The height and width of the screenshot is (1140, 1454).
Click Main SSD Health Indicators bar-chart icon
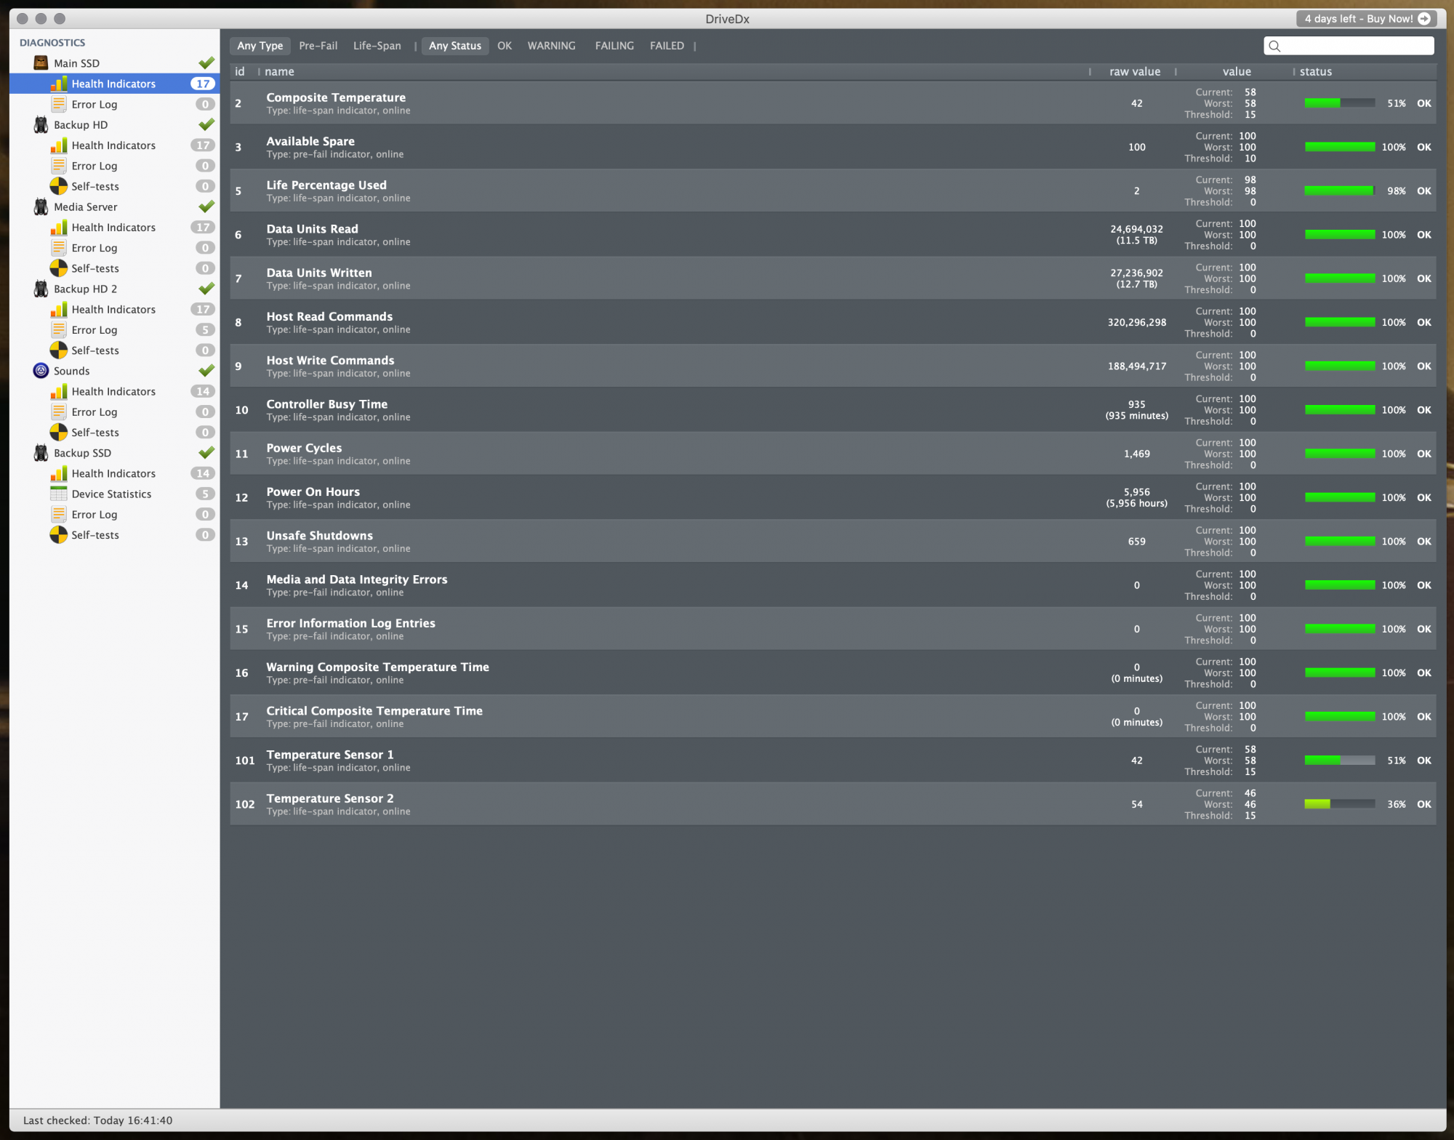coord(59,84)
